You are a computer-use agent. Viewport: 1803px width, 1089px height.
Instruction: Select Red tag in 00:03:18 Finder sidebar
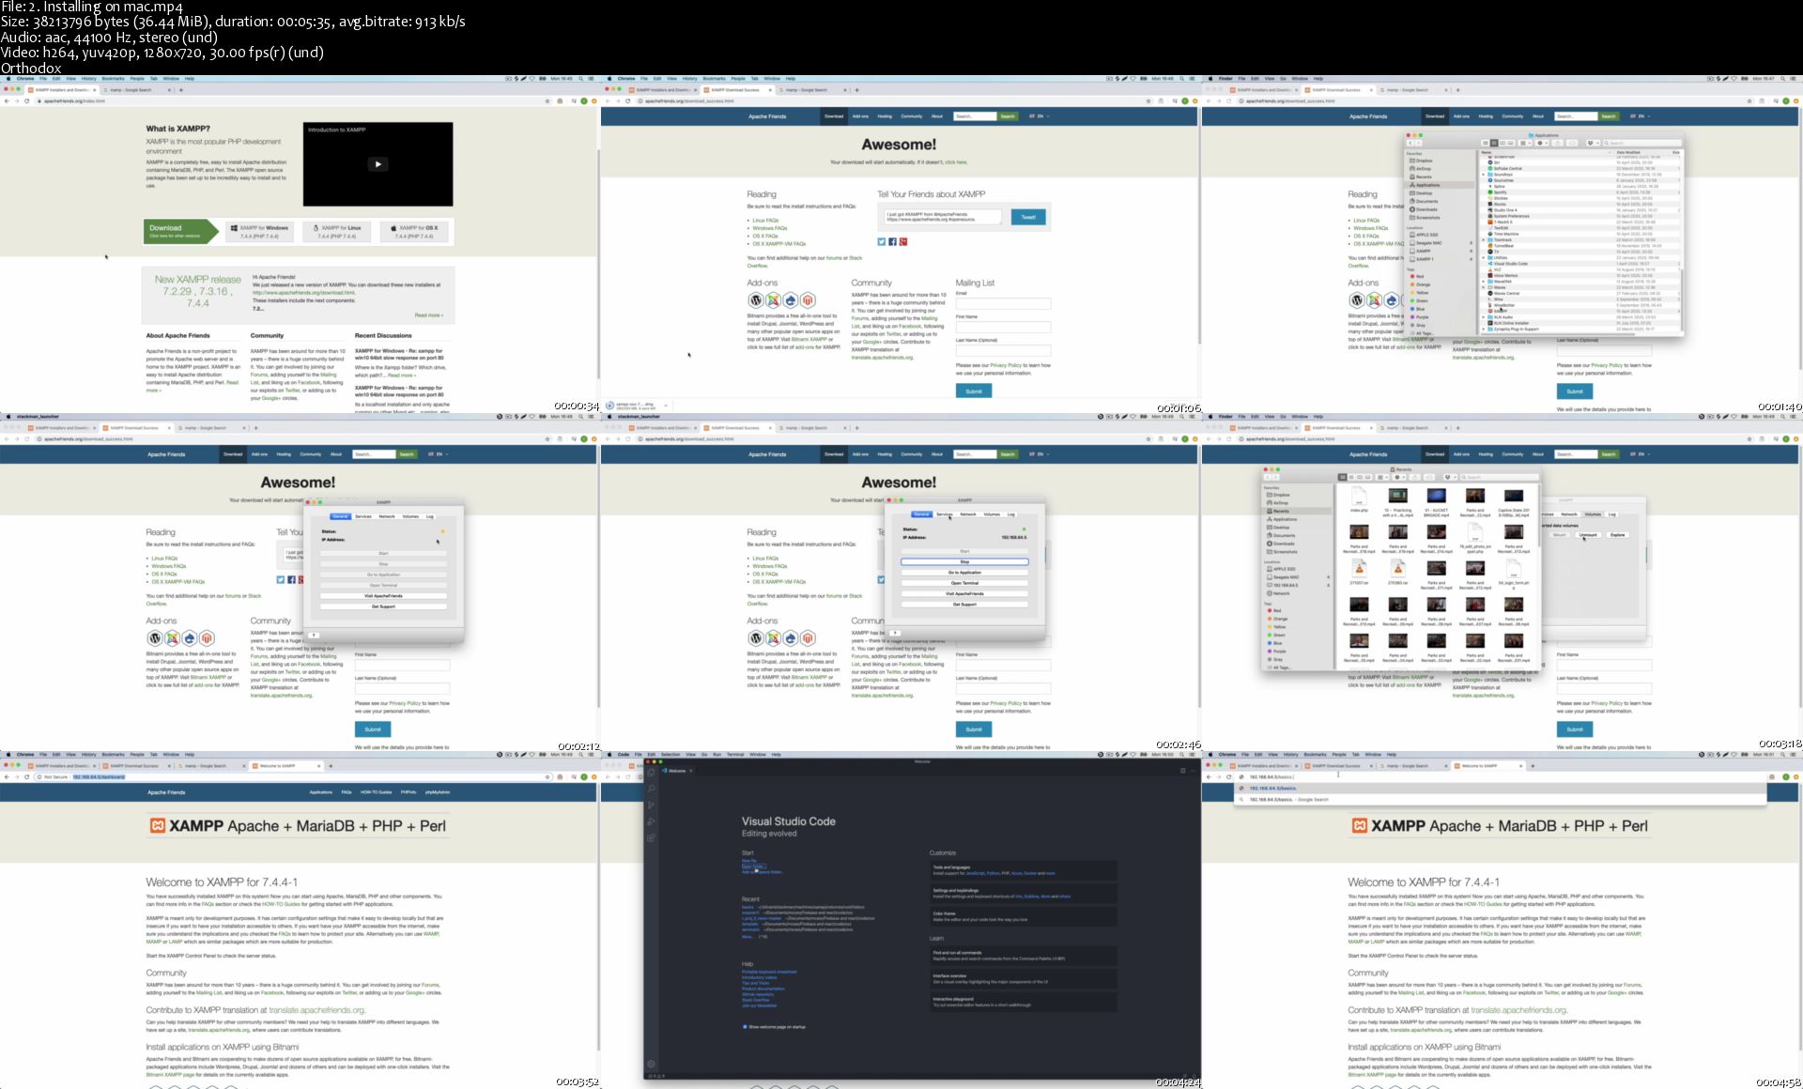pyautogui.click(x=1276, y=611)
